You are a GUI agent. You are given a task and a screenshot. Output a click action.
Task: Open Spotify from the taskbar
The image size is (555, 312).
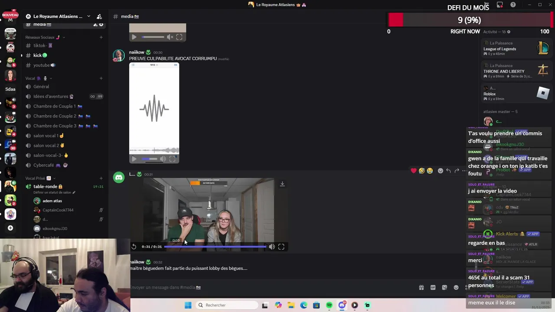point(329,305)
